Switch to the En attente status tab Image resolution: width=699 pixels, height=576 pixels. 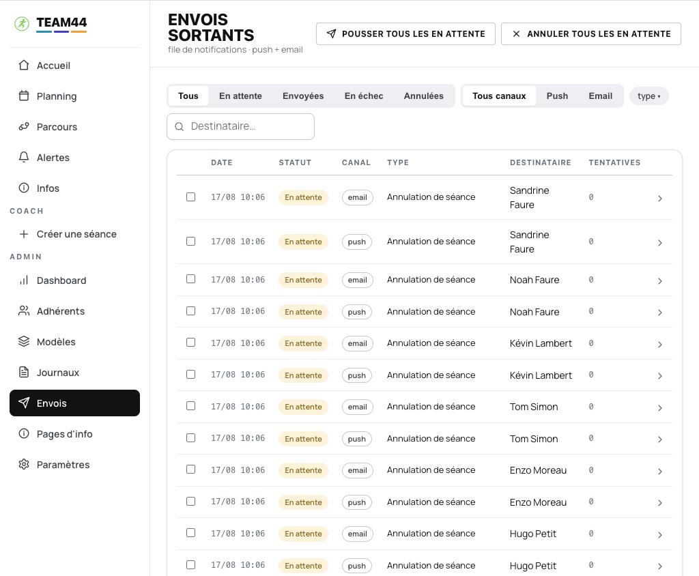(240, 96)
